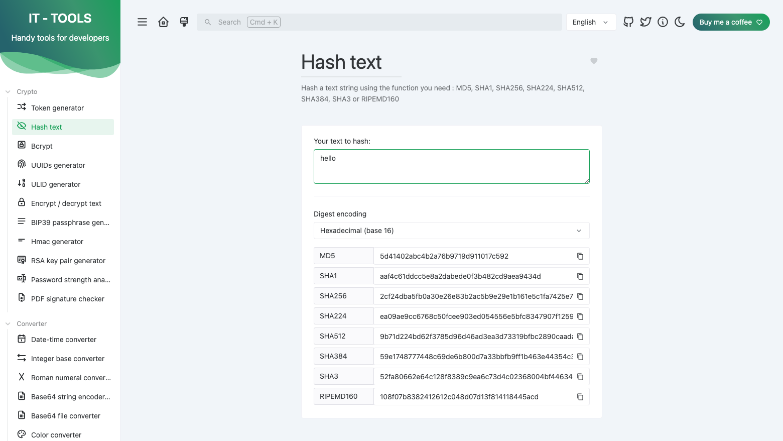Screen dimensions: 783x441
Task: Select Hash text in sidebar
Action: 63,127
